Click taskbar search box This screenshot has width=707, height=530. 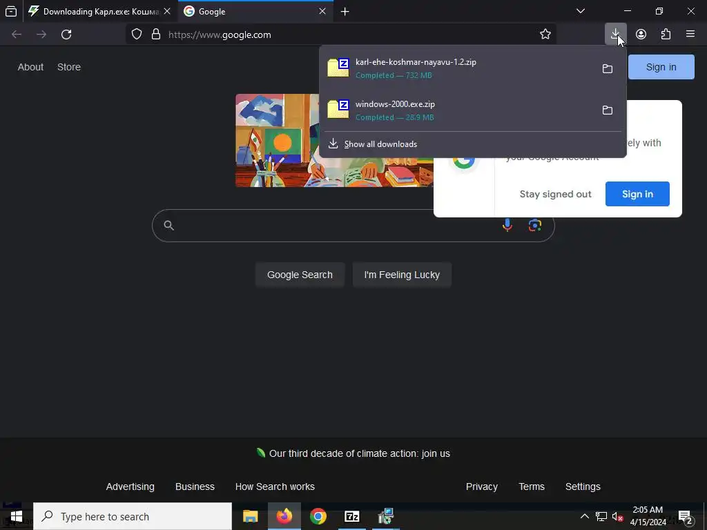click(133, 516)
